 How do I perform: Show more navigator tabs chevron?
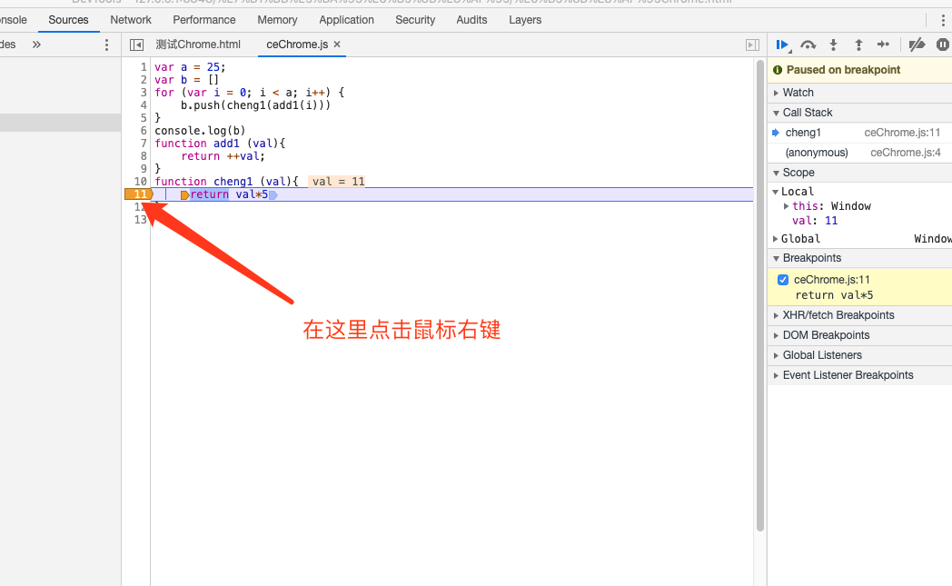coord(36,45)
